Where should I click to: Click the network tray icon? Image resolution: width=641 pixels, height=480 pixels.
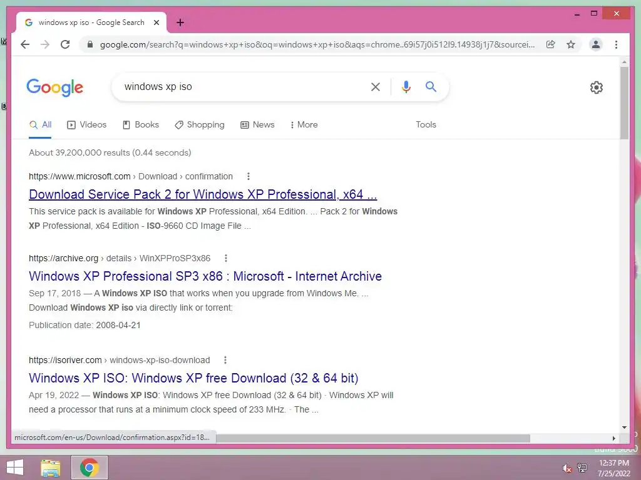coord(582,468)
